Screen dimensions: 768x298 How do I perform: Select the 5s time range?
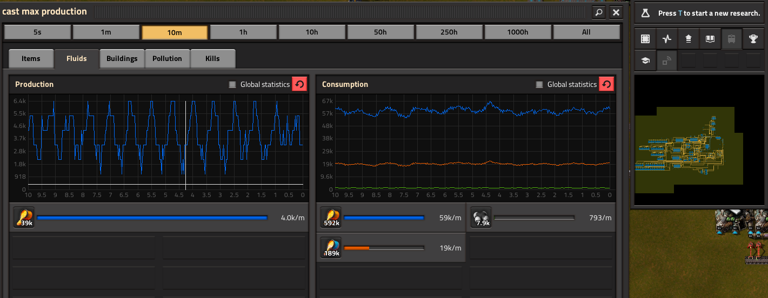(37, 32)
